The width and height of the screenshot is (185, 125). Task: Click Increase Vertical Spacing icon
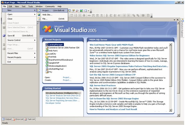pyautogui.click(x=111, y=15)
